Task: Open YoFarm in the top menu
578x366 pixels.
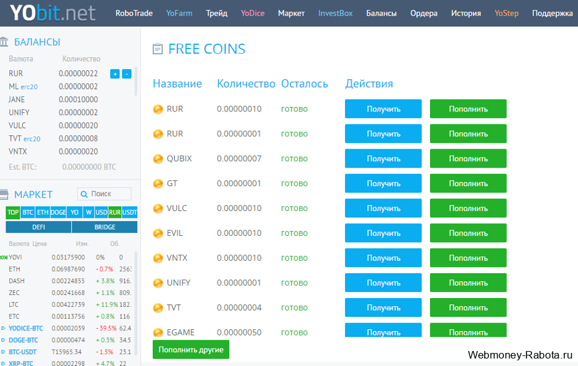Action: coord(179,13)
